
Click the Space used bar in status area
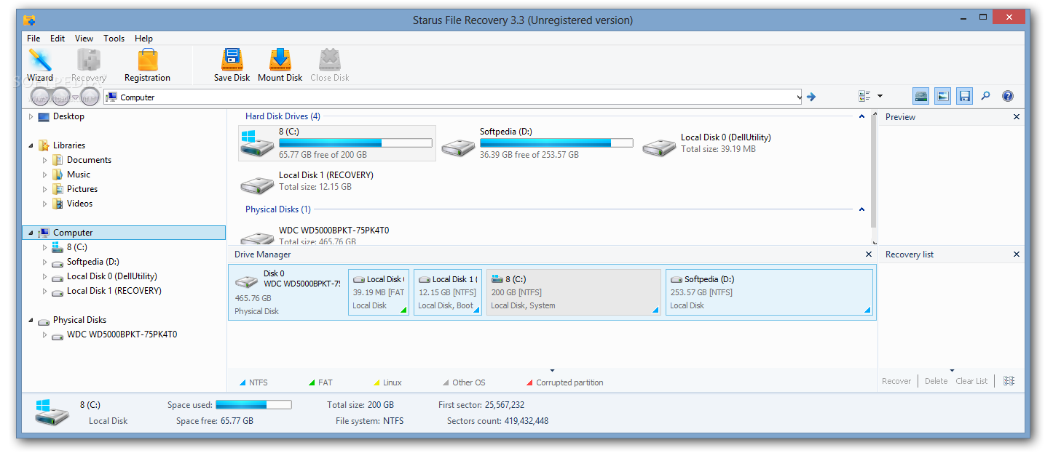pos(253,405)
